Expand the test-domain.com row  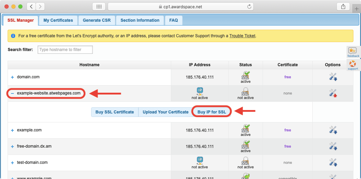click(x=12, y=163)
